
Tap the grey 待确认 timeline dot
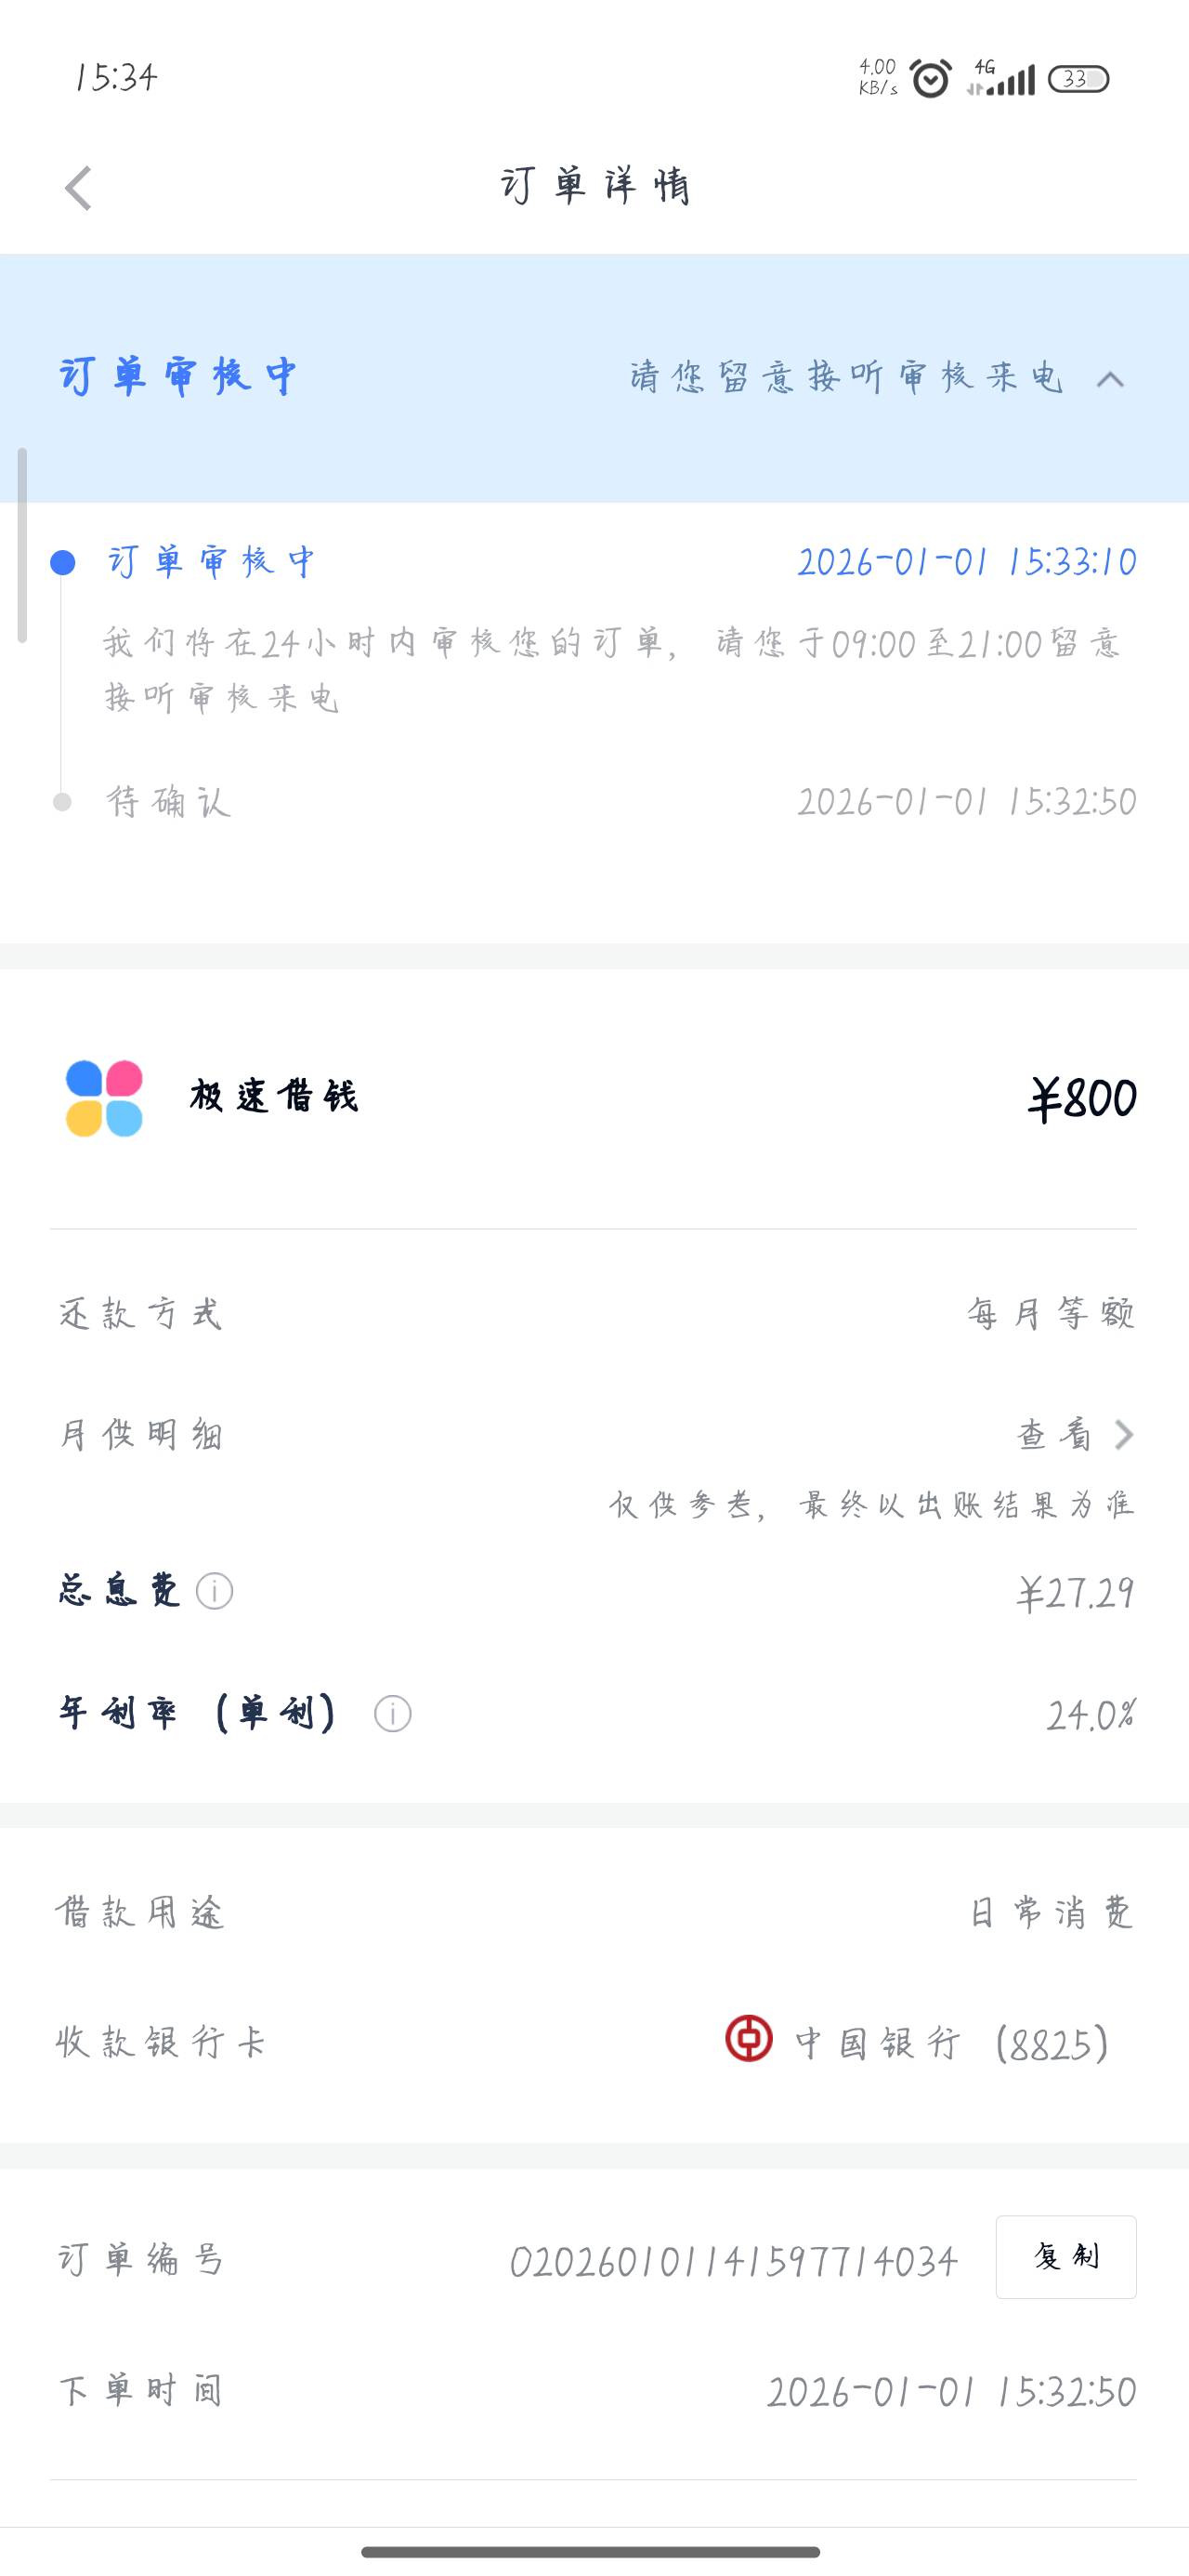(62, 802)
